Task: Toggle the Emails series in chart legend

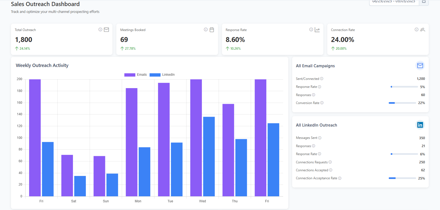Action: (136, 75)
